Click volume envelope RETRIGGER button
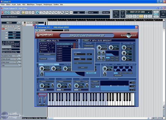166x120 pixels. [x=91, y=73]
